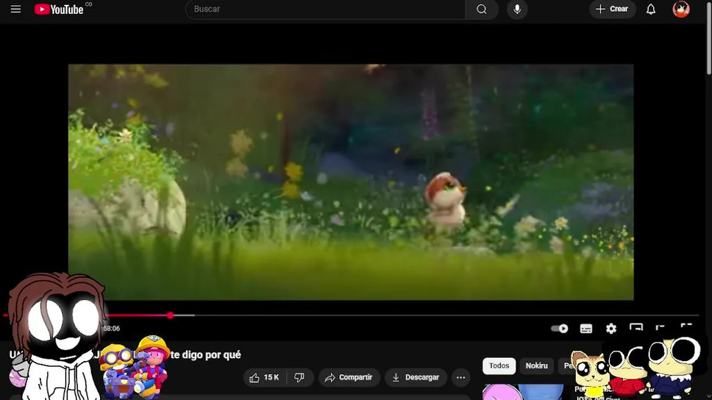Open the account avatar menu
This screenshot has height=400, width=712.
click(x=681, y=9)
